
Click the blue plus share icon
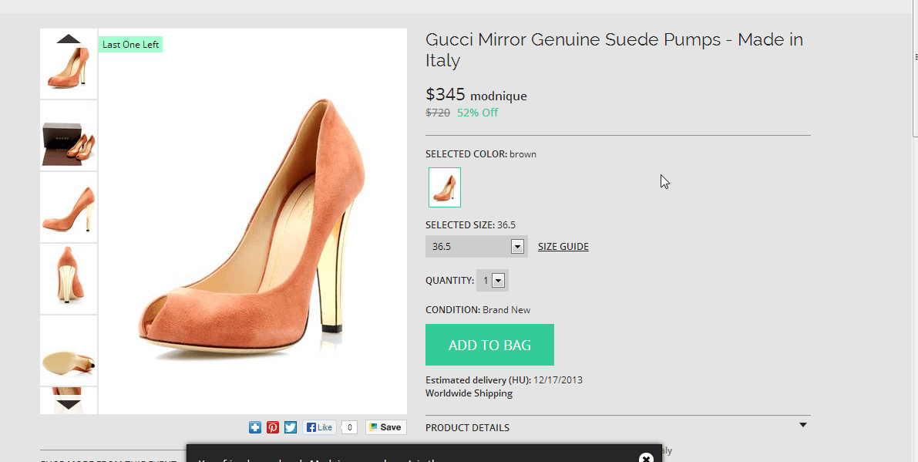pos(255,427)
